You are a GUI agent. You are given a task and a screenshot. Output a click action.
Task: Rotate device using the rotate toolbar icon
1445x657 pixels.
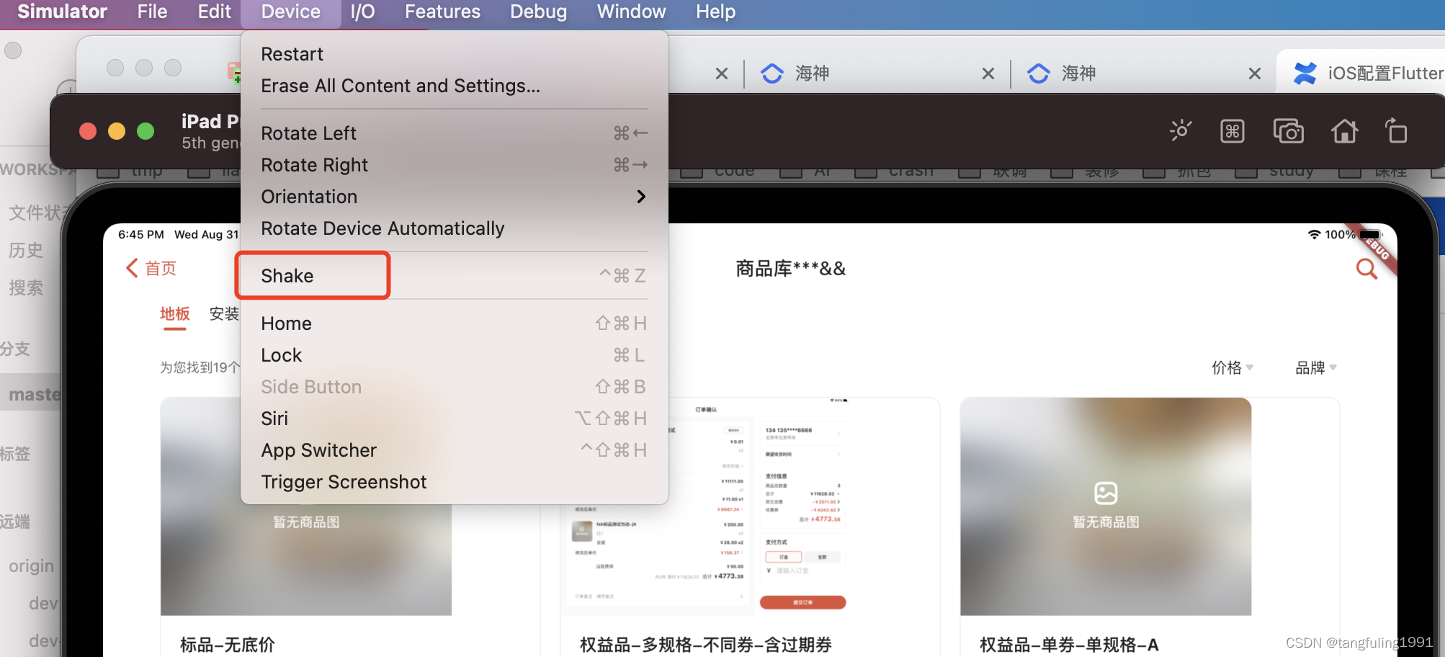[x=1396, y=130]
